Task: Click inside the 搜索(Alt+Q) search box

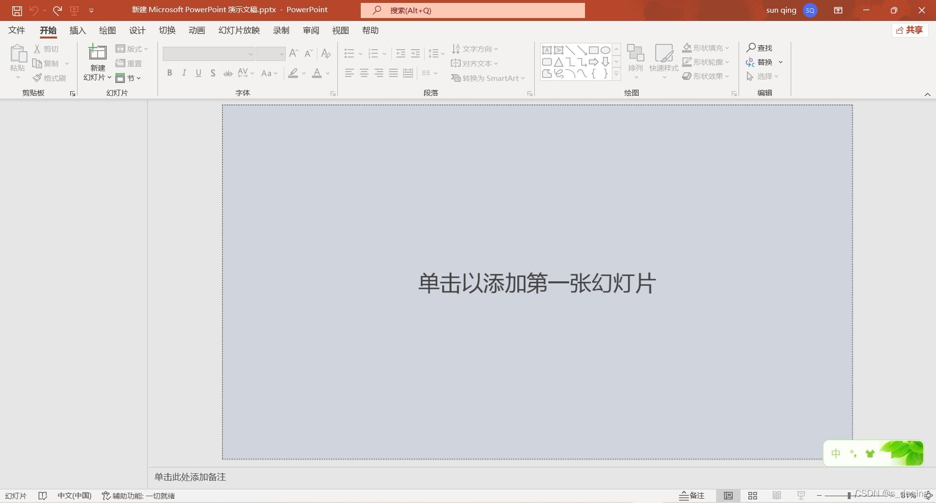Action: coord(473,10)
